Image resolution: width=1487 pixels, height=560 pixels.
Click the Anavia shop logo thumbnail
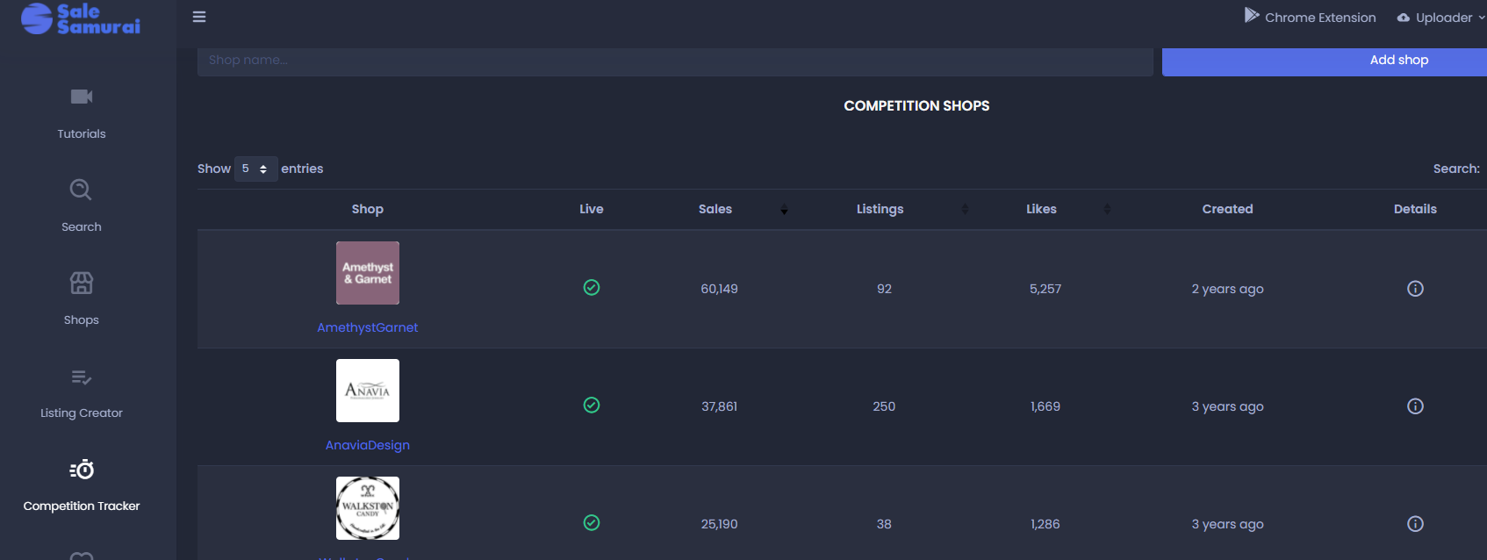tap(368, 391)
